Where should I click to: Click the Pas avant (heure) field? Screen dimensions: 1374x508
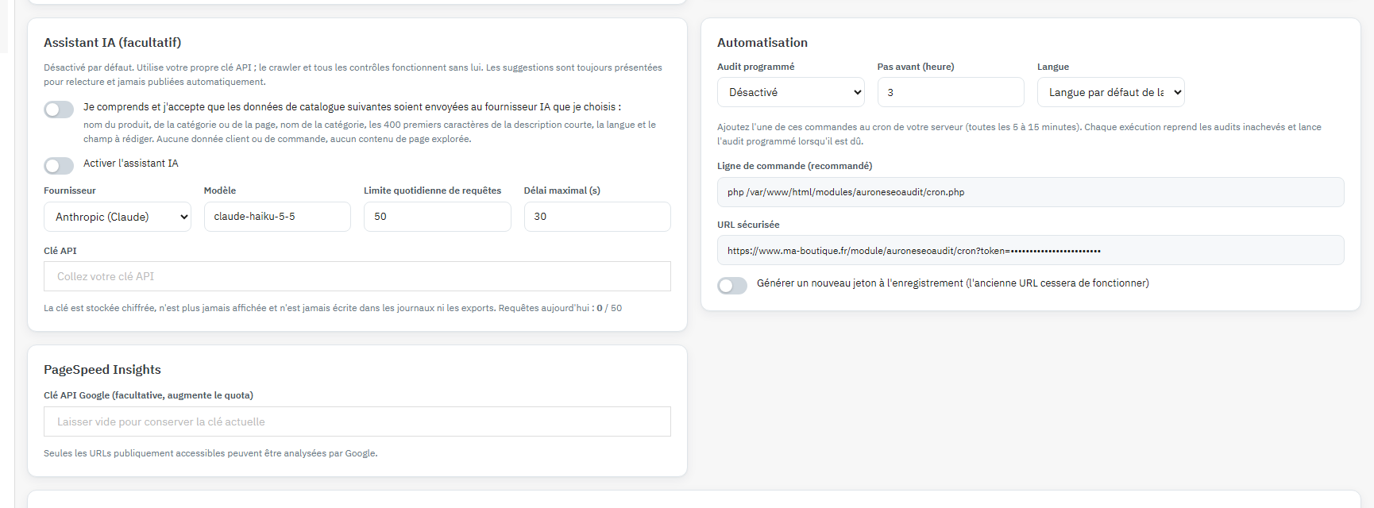[x=951, y=92]
